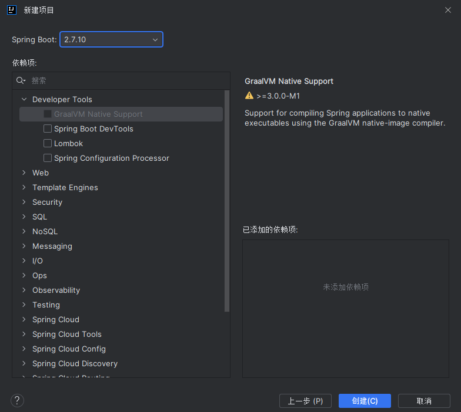Screen dimensions: 461x412
Task: Toggle the GraalVM Native Support checkbox
Action: (x=48, y=114)
